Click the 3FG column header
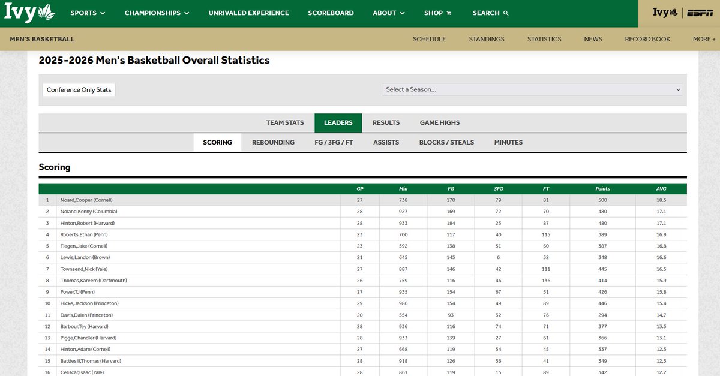 click(499, 189)
